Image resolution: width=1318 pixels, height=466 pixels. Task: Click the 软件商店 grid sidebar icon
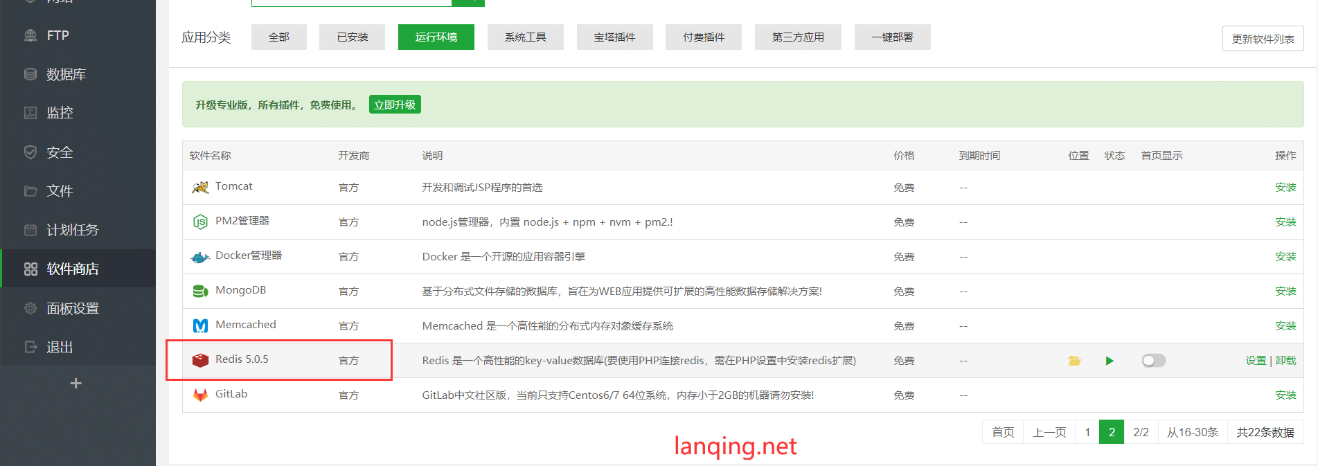point(30,269)
